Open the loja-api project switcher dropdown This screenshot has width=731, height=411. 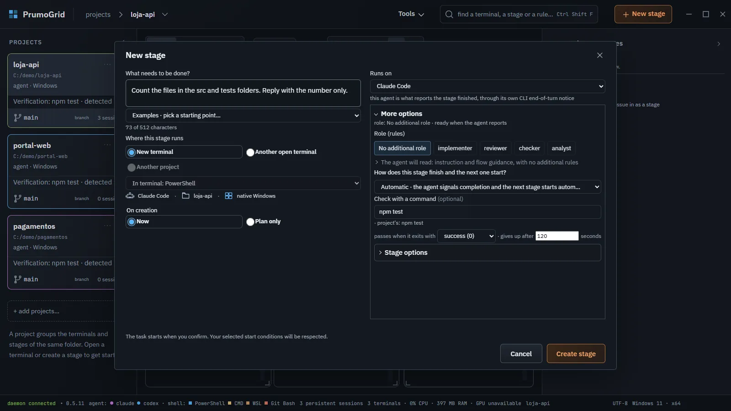click(165, 15)
